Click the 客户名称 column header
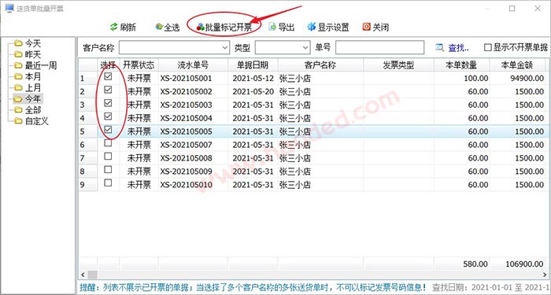551x295 pixels. click(320, 65)
